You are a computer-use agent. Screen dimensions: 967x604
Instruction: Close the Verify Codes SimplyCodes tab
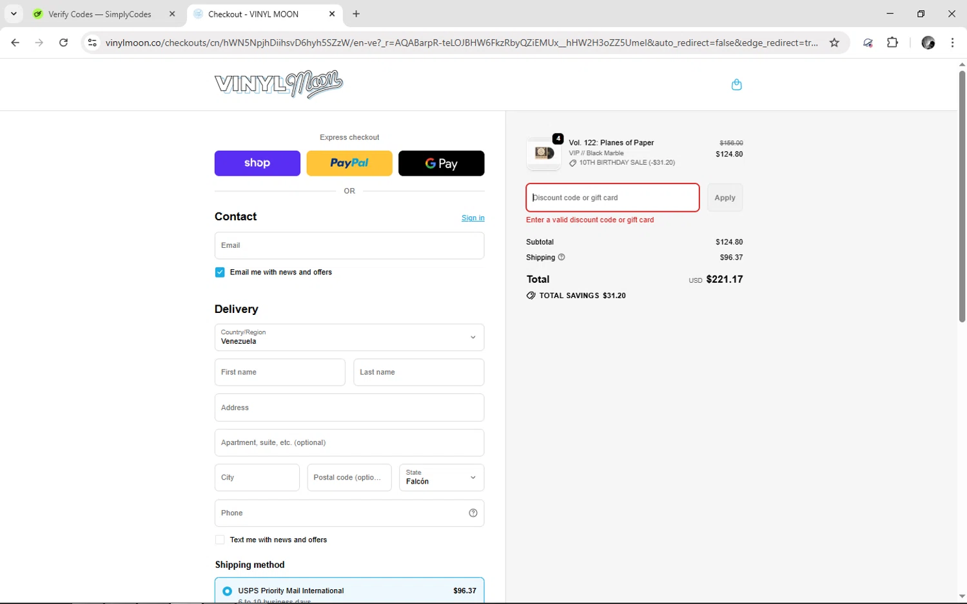172,14
